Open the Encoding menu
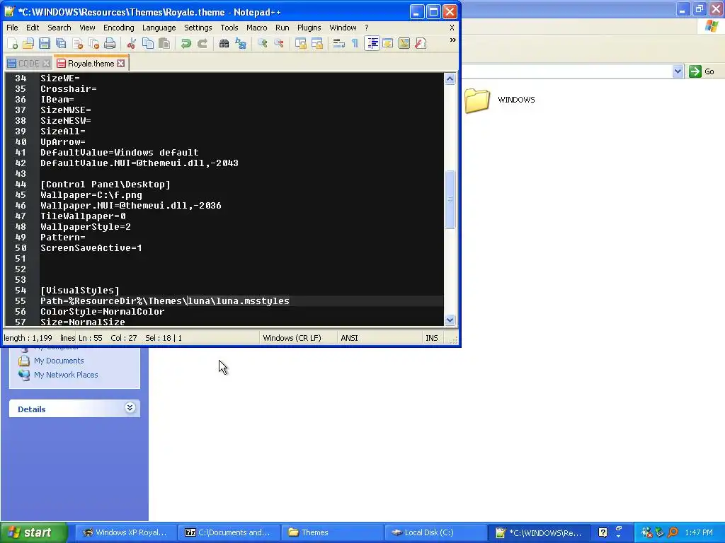The height and width of the screenshot is (543, 725). click(x=119, y=28)
